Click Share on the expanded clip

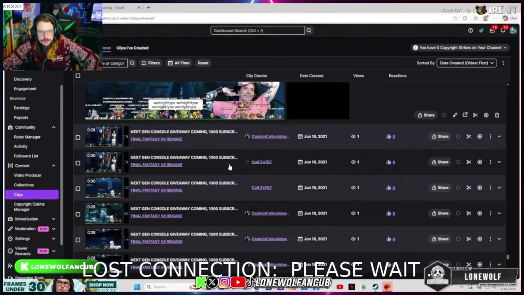coord(426,115)
